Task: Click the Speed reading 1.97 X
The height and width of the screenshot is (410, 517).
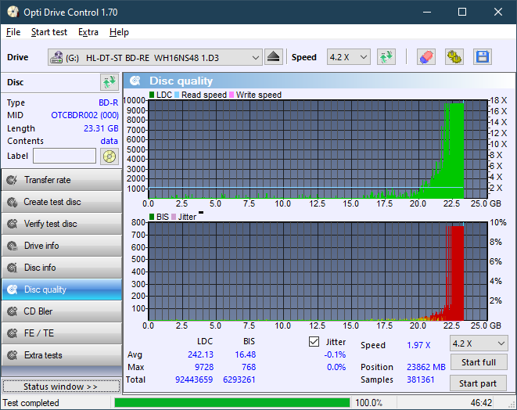Action: 418,345
